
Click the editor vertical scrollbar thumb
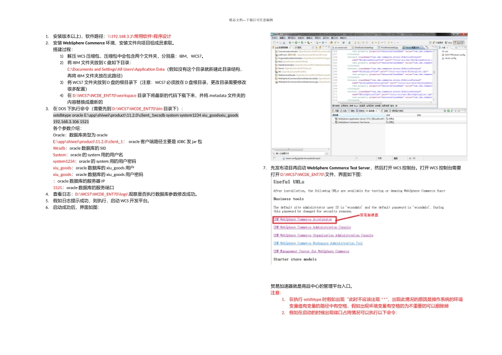[x=434, y=73]
